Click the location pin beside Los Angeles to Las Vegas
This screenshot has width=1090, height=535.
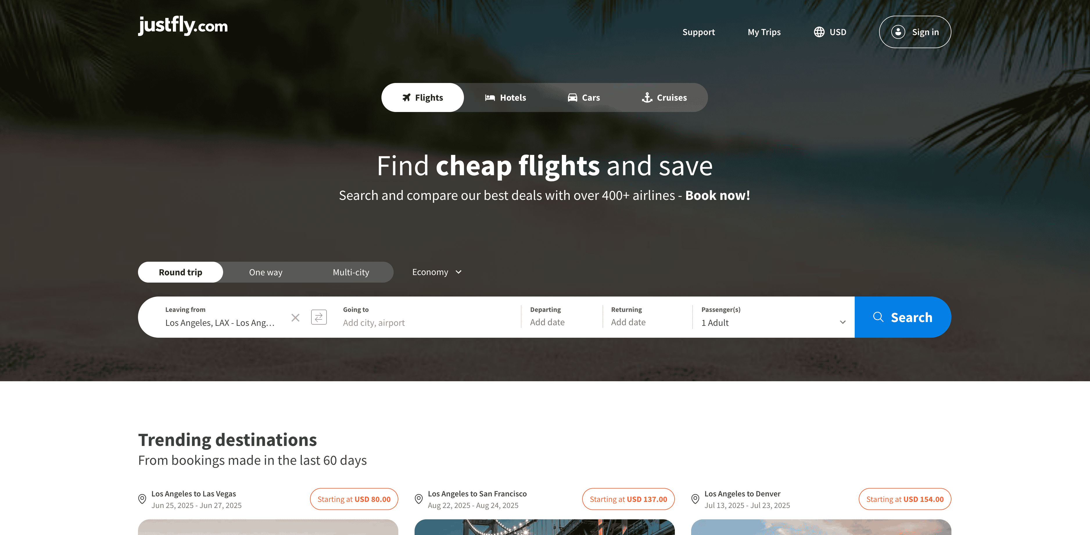[142, 499]
